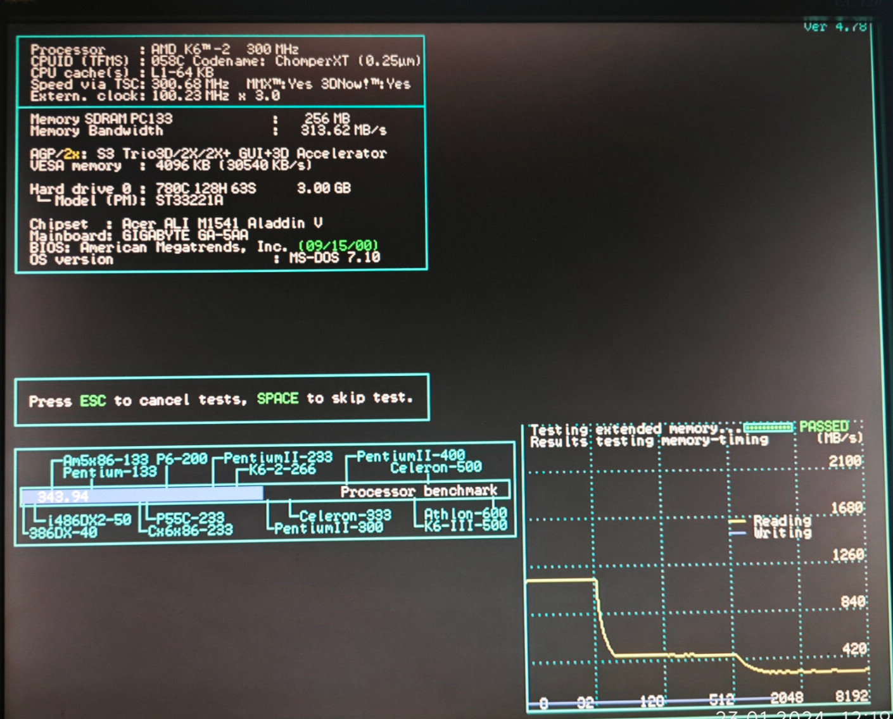
Task: Click the "32" x-axis label
Action: (x=585, y=703)
